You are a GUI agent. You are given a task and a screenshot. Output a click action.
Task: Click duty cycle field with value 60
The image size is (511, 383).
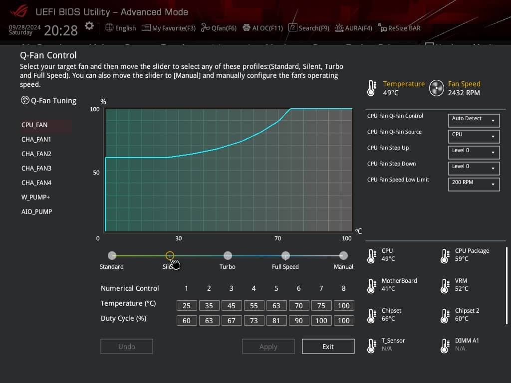(187, 321)
